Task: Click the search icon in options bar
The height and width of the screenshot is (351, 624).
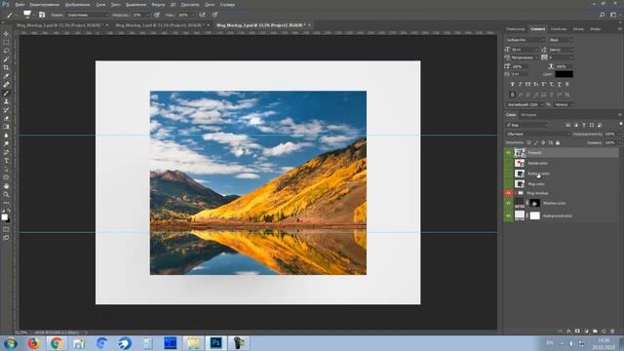Action: pyautogui.click(x=603, y=15)
